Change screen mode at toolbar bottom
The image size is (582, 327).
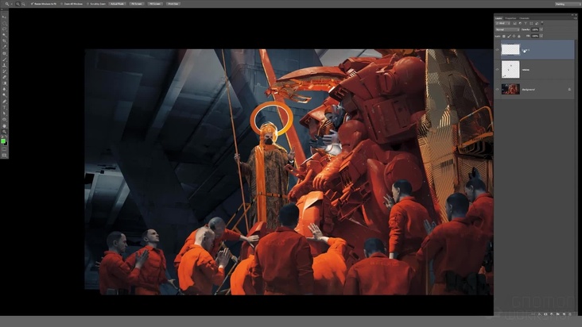point(4,156)
